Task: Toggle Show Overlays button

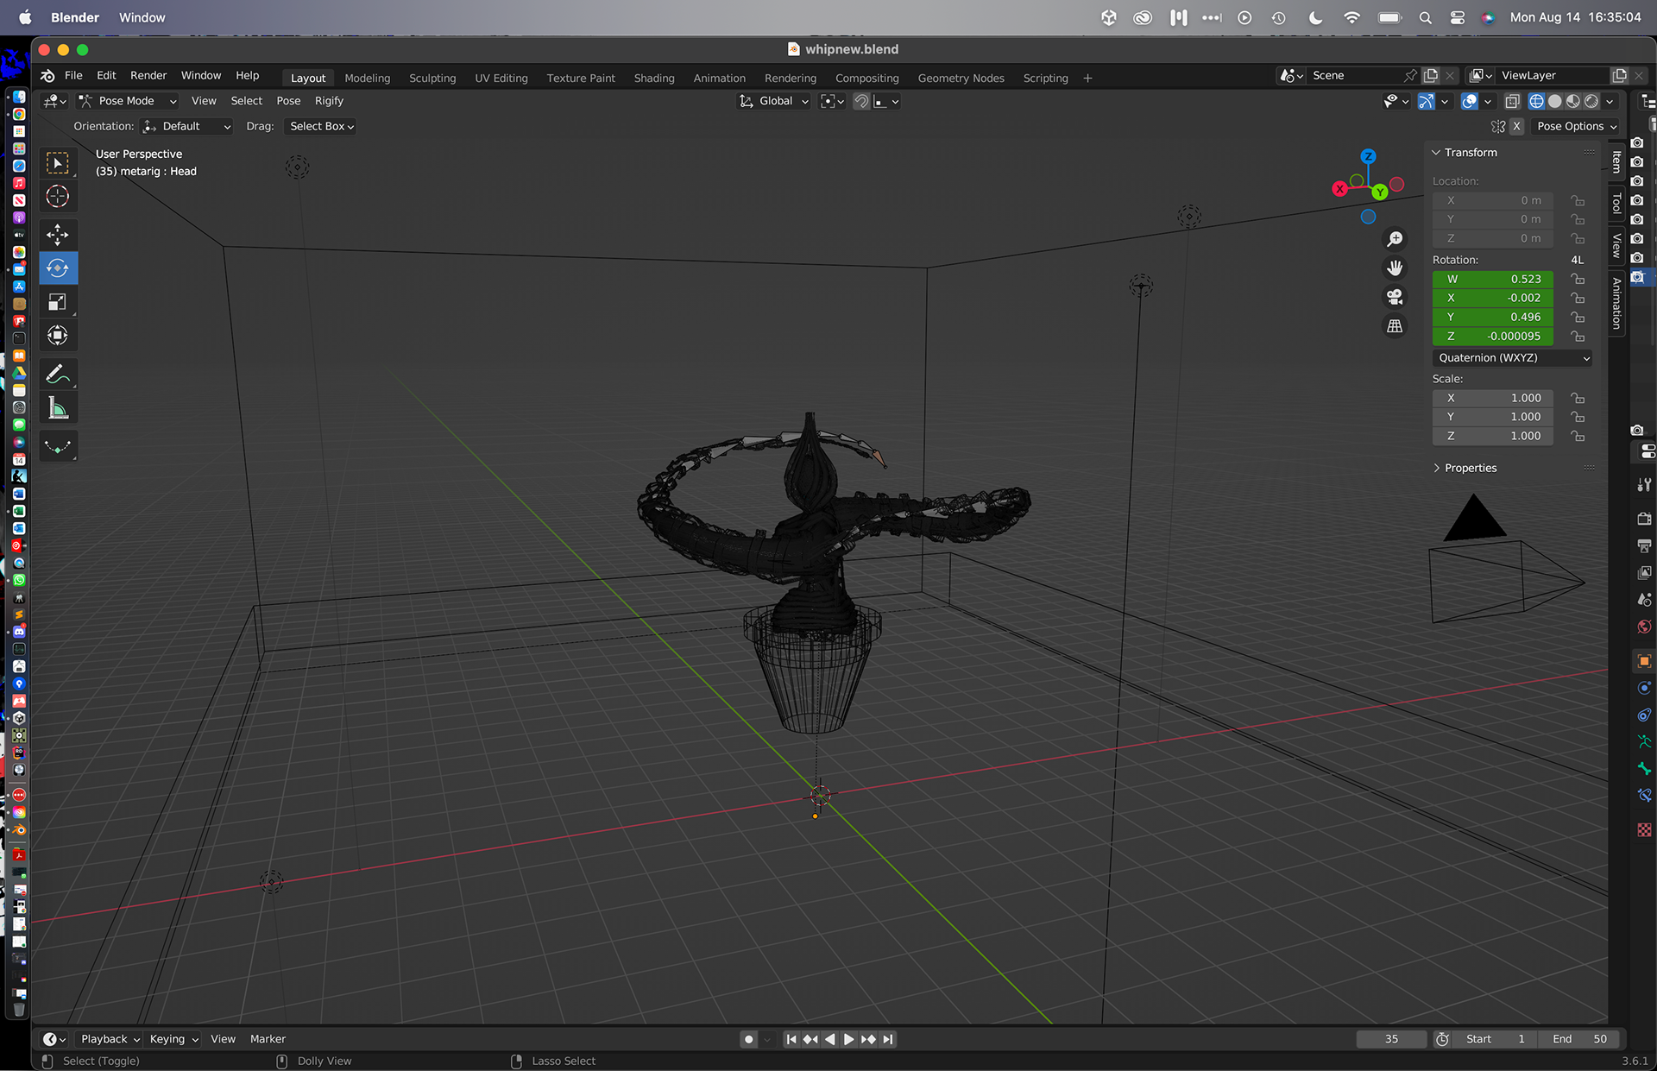Action: pos(1469,101)
